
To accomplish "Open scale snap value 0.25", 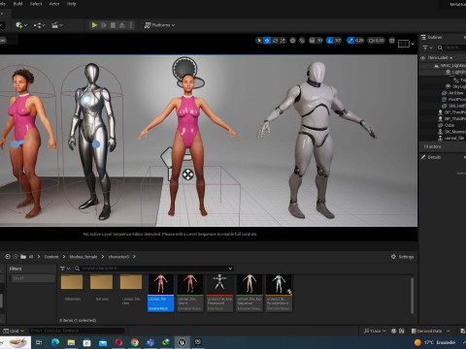I will (x=359, y=41).
